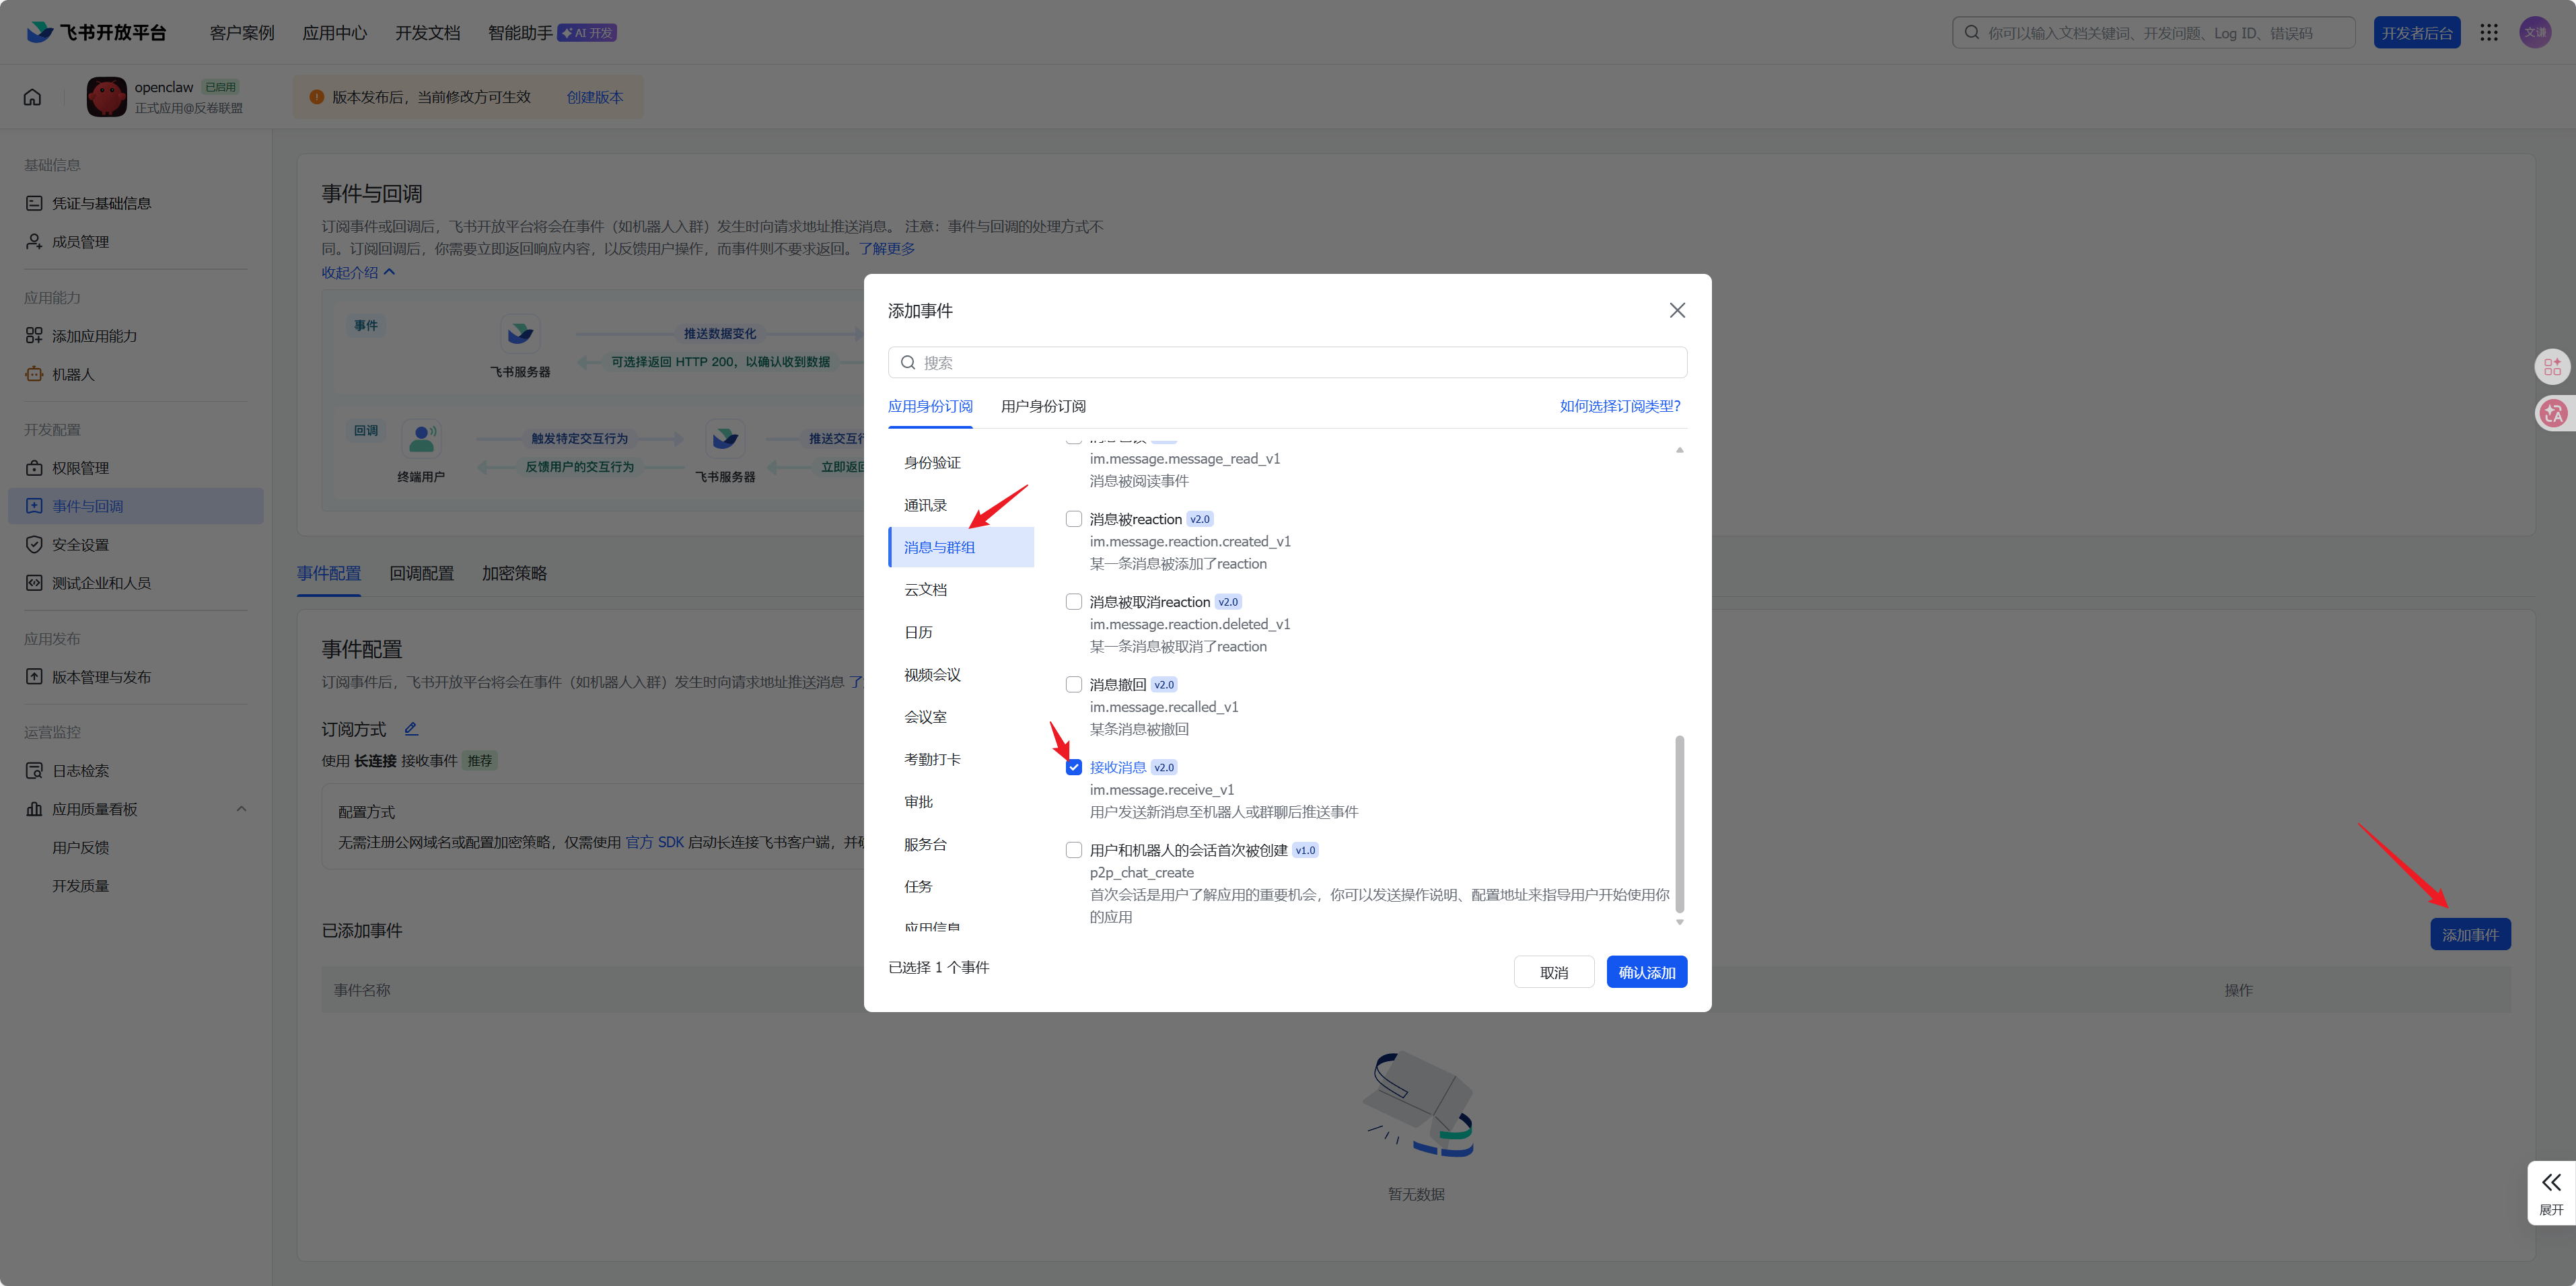
Task: Click 创建版本 link in banner
Action: (x=595, y=97)
